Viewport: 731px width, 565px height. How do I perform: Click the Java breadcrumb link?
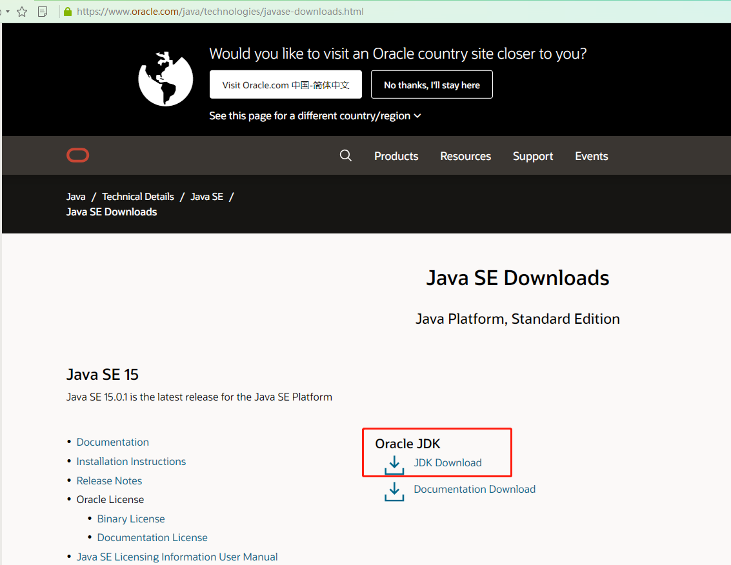point(75,196)
